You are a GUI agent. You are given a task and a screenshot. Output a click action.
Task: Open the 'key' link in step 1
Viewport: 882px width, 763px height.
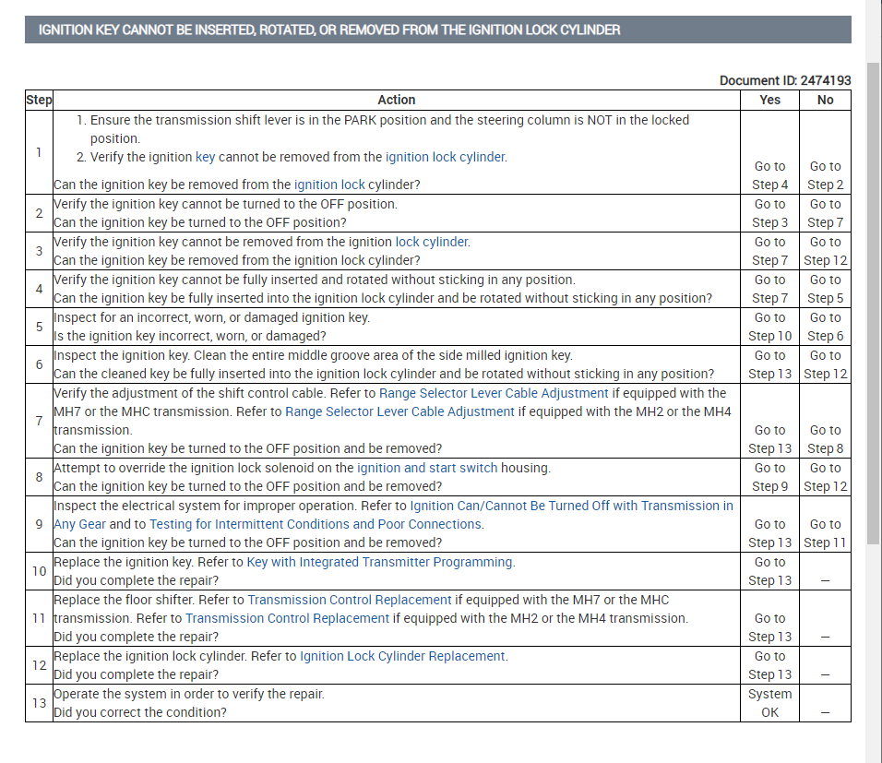pos(205,157)
